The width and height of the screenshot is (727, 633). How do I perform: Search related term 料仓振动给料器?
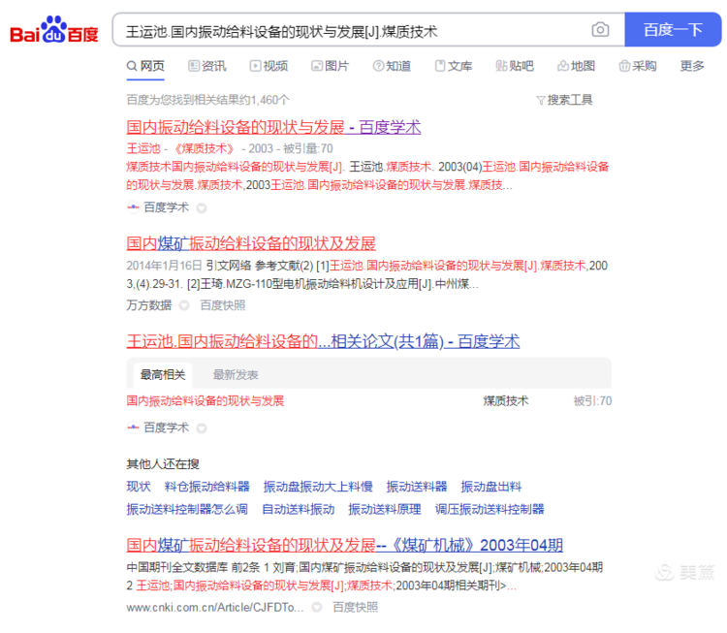tap(206, 487)
